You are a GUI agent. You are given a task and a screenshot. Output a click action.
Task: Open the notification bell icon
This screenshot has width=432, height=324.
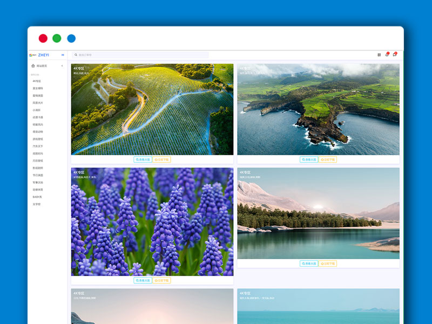387,55
